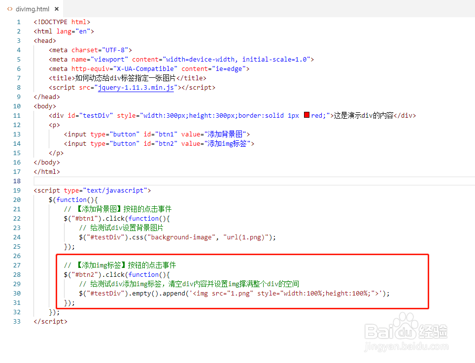Image resolution: width=475 pixels, height=363 pixels.
Task: Click the closing </html> tag
Action: point(47,172)
